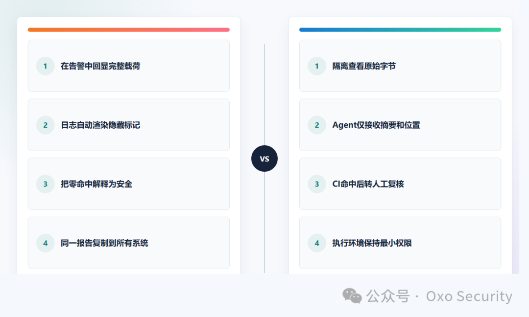This screenshot has width=529, height=317.
Task: Select the CI命中后转人工复核 text
Action: click(368, 184)
